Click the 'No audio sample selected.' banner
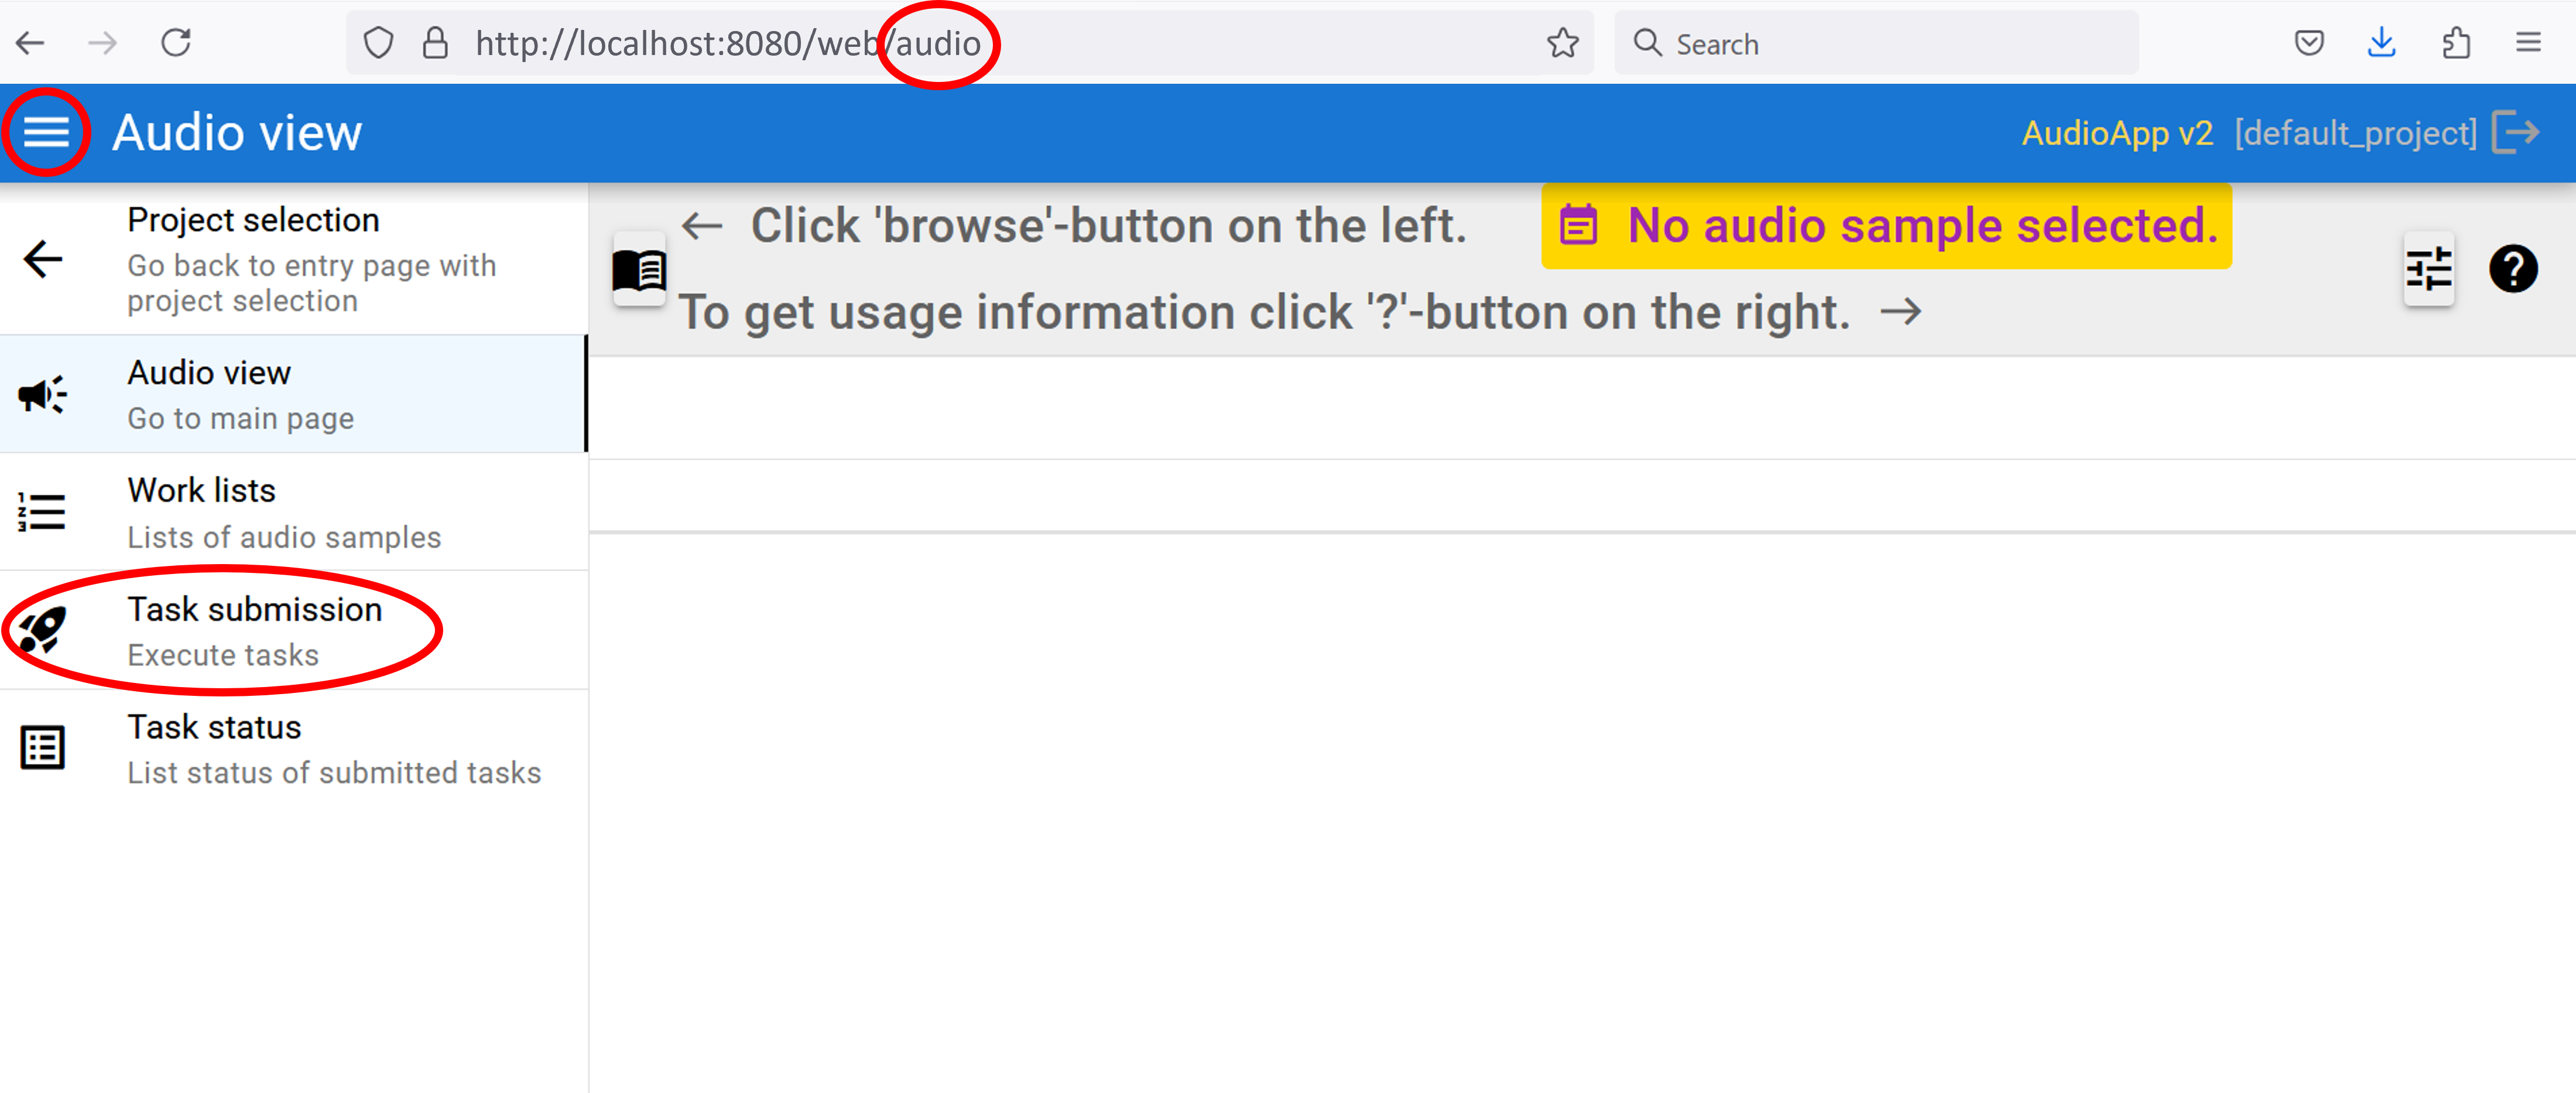Image resolution: width=2576 pixels, height=1093 pixels. click(x=1886, y=225)
